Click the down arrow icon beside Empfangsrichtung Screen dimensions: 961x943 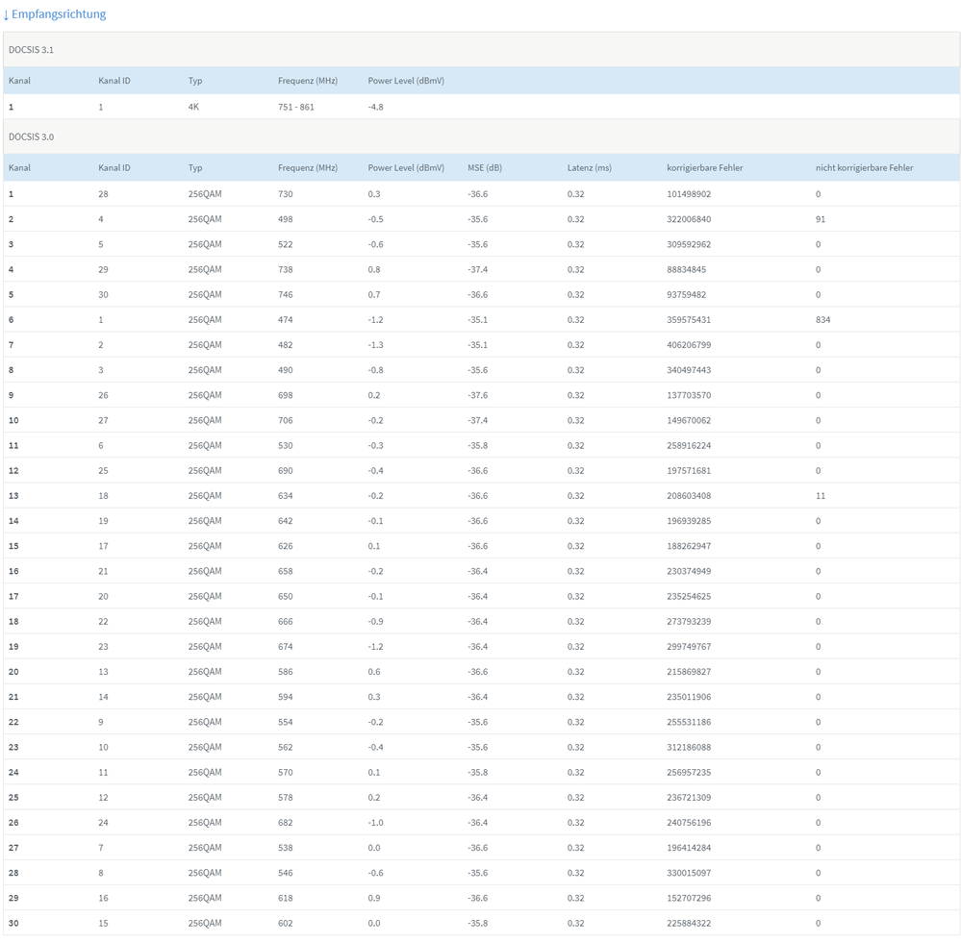pyautogui.click(x=6, y=15)
